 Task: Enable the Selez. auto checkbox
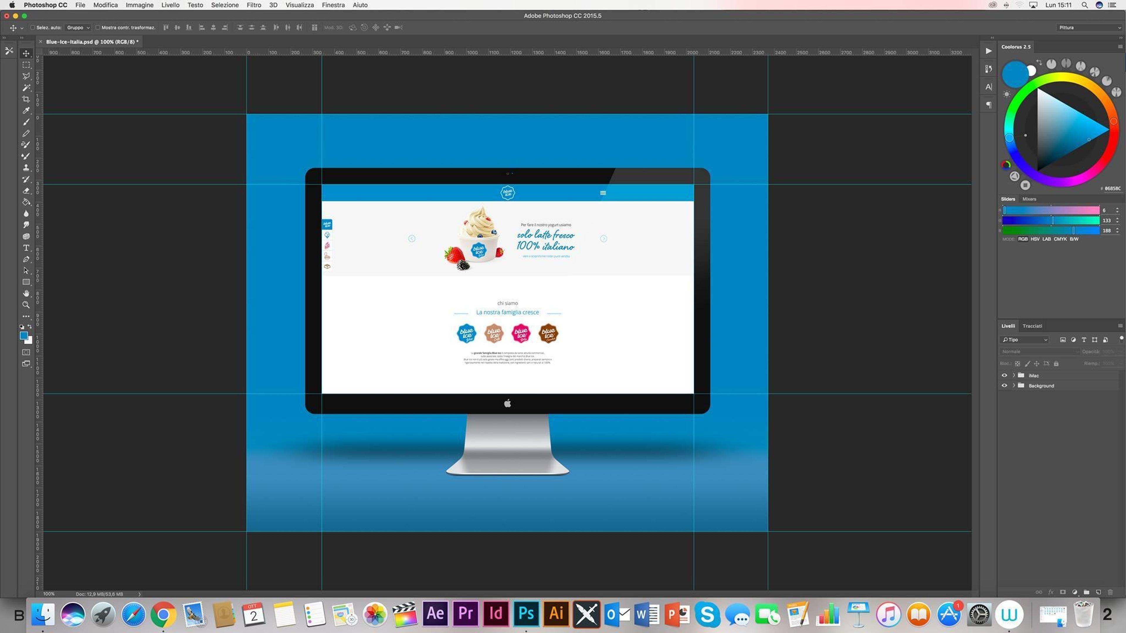tap(32, 28)
